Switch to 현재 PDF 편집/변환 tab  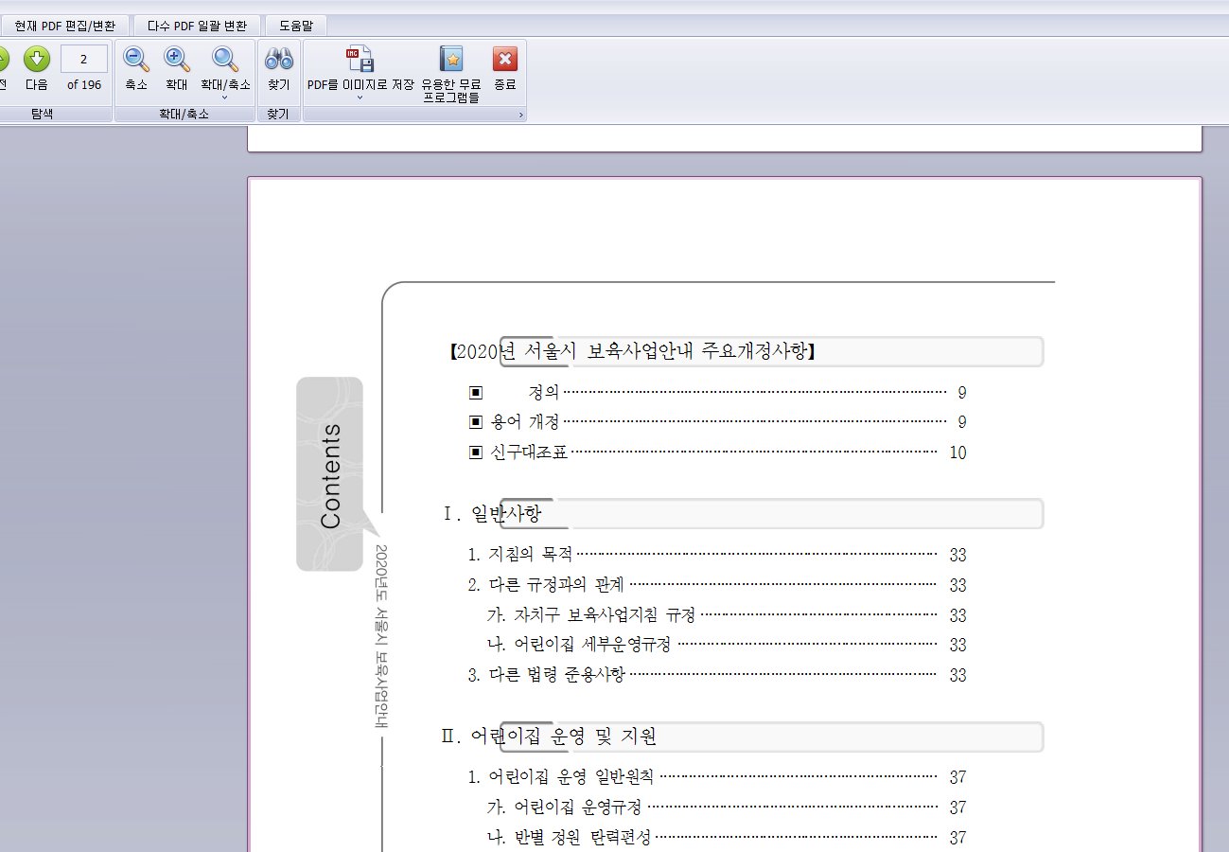pos(65,26)
